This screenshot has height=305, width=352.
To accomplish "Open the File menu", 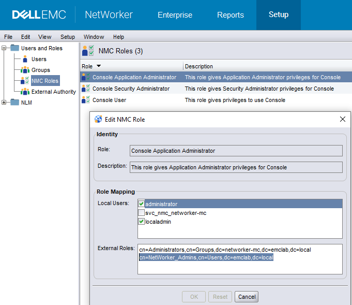I will pyautogui.click(x=8, y=37).
